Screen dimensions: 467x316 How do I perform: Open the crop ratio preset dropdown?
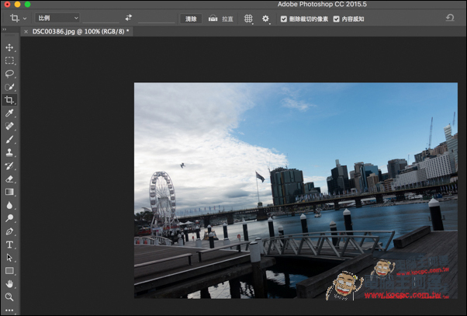pos(57,18)
